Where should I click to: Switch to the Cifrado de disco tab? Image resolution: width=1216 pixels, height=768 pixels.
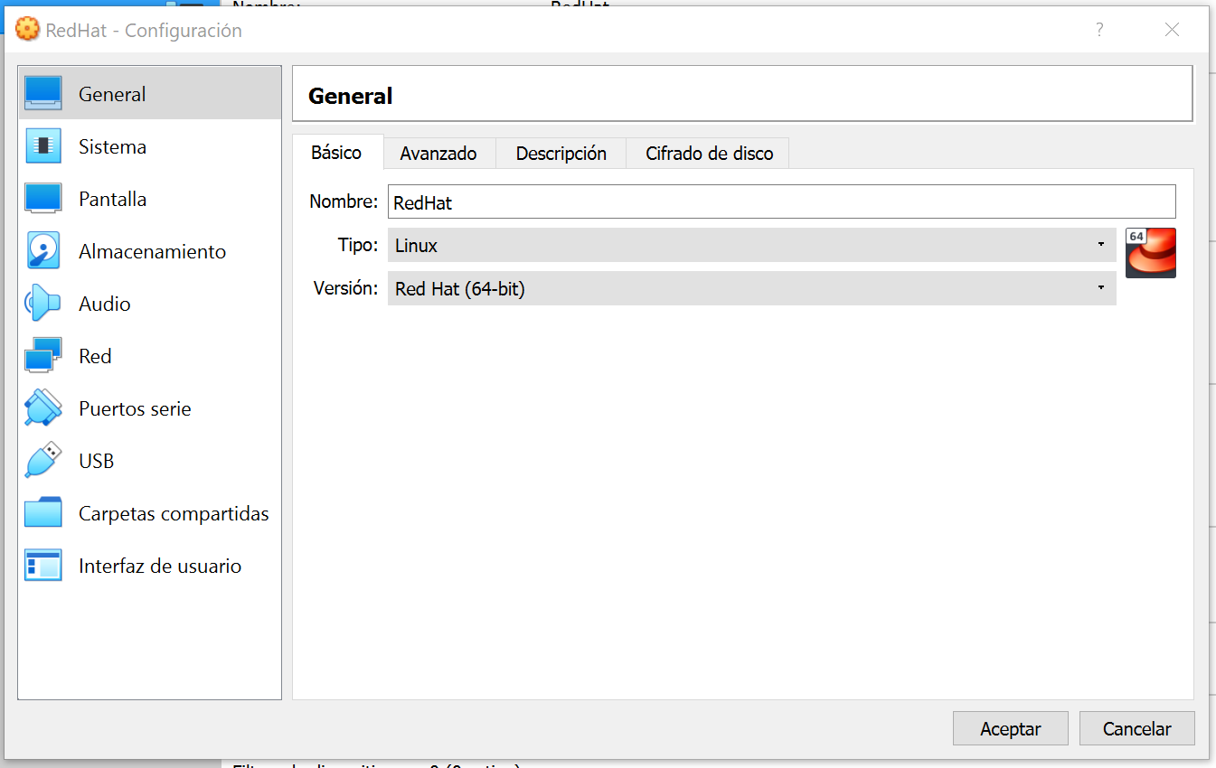pos(710,154)
